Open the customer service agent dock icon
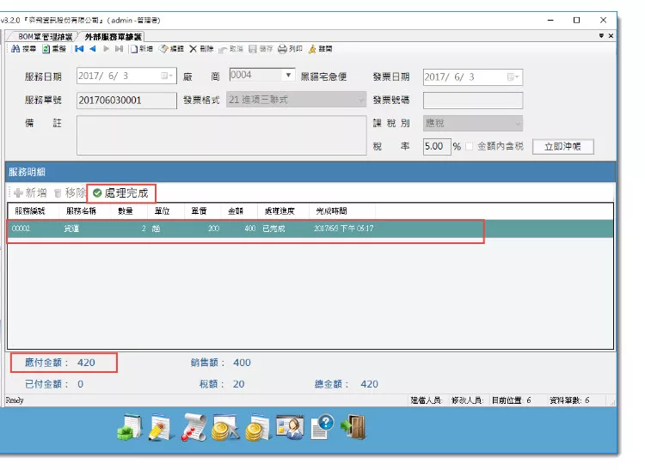 pos(289,427)
